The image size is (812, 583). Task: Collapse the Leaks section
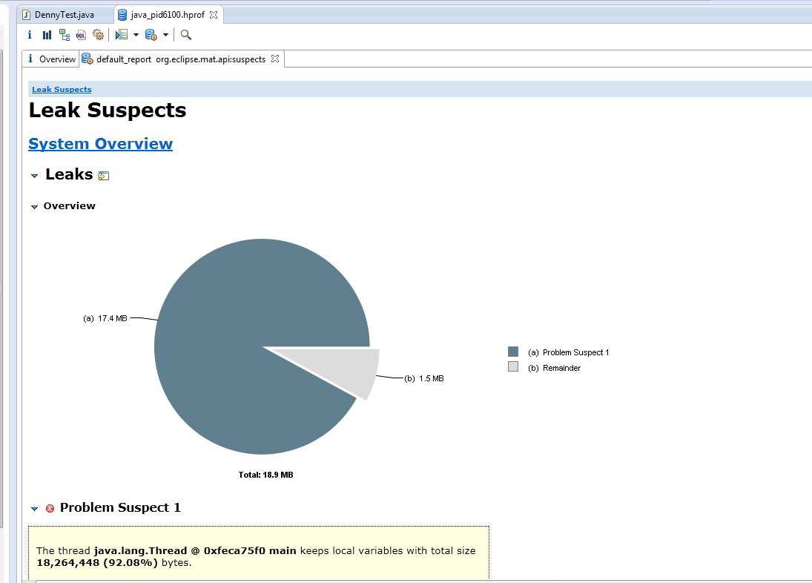pos(35,176)
